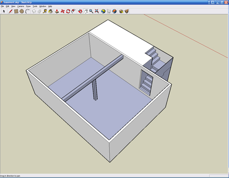Click the Toggle Terrain icon
Image resolution: width=229 pixels, height=178 pixels.
tap(109, 11)
